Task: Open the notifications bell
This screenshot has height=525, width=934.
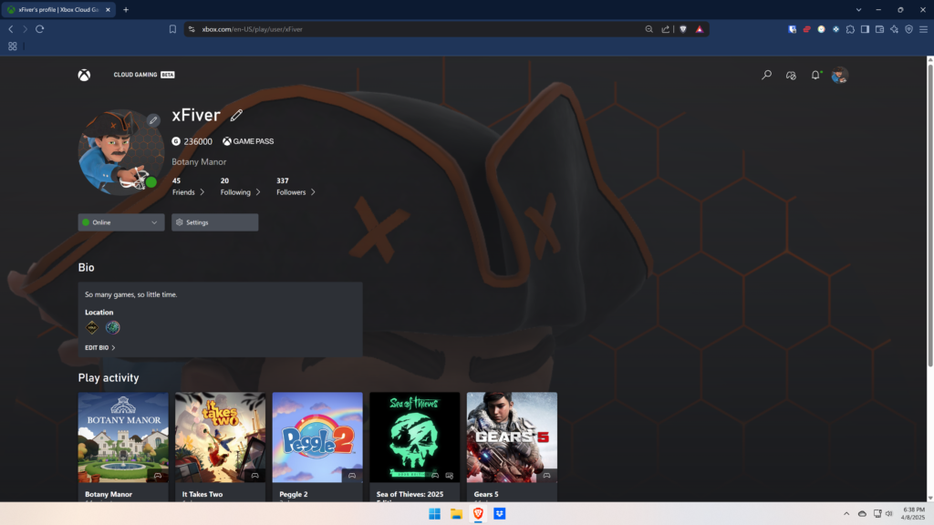Action: [815, 75]
